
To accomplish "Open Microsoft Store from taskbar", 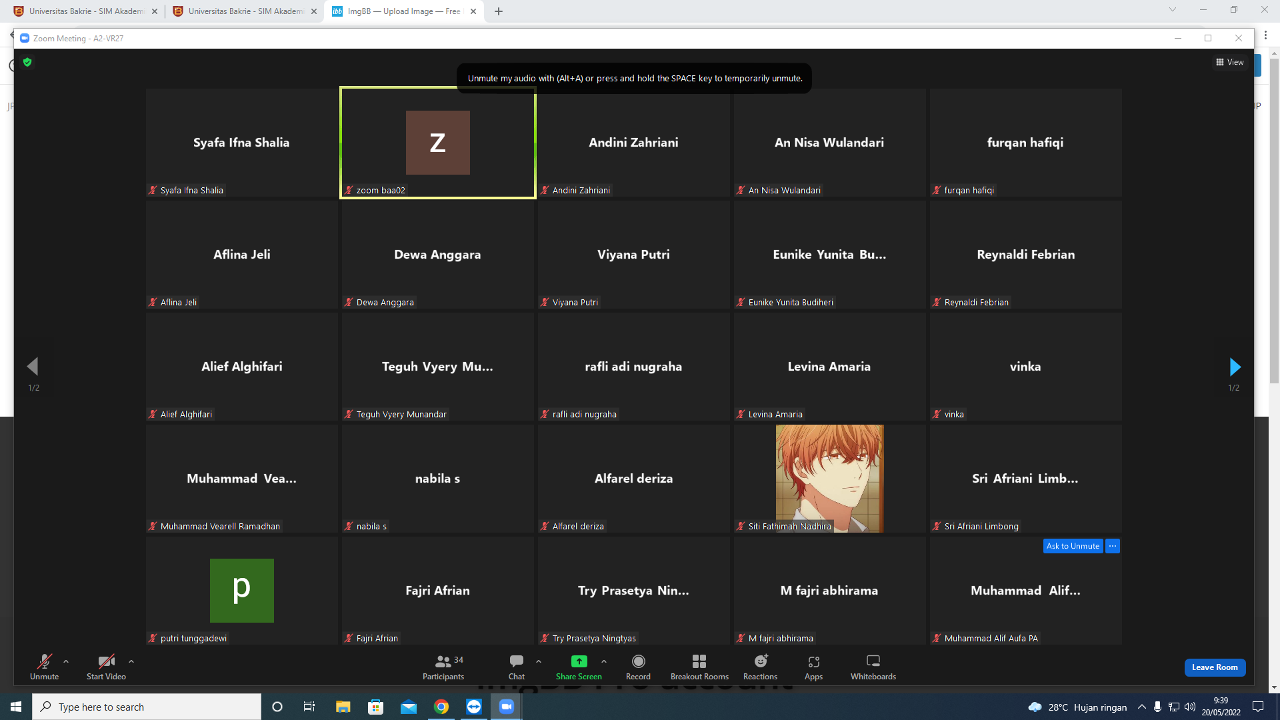I will pyautogui.click(x=376, y=707).
